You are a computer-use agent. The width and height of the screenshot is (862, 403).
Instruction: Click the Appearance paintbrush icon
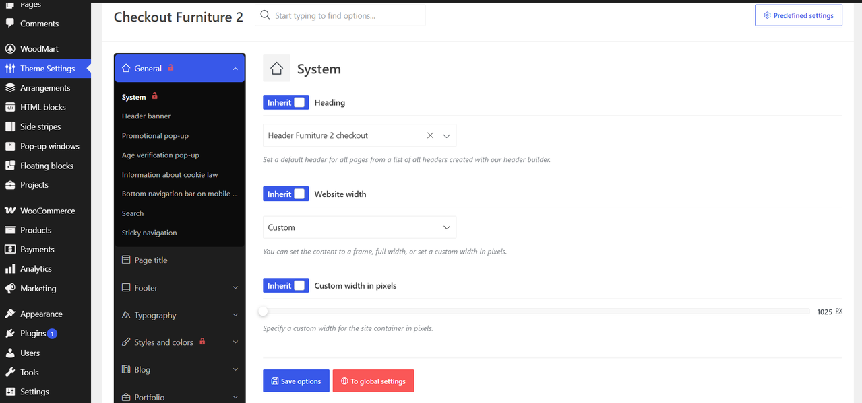pyautogui.click(x=10, y=314)
